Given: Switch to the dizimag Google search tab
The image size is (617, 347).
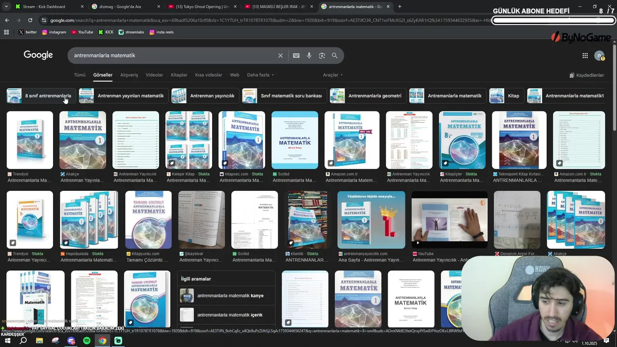Looking at the screenshot, I should [x=125, y=7].
